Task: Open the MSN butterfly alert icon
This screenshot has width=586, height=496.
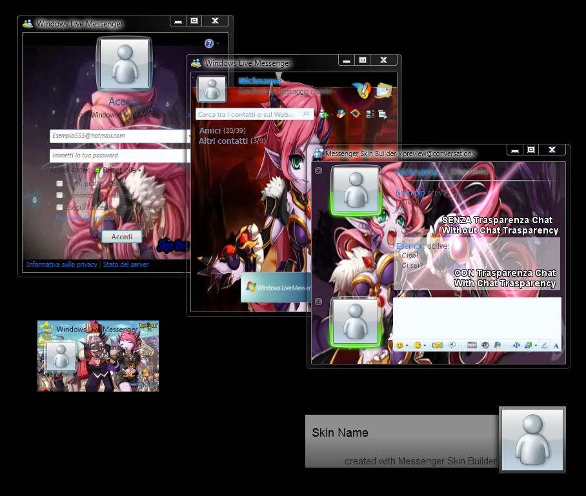Action: (362, 90)
